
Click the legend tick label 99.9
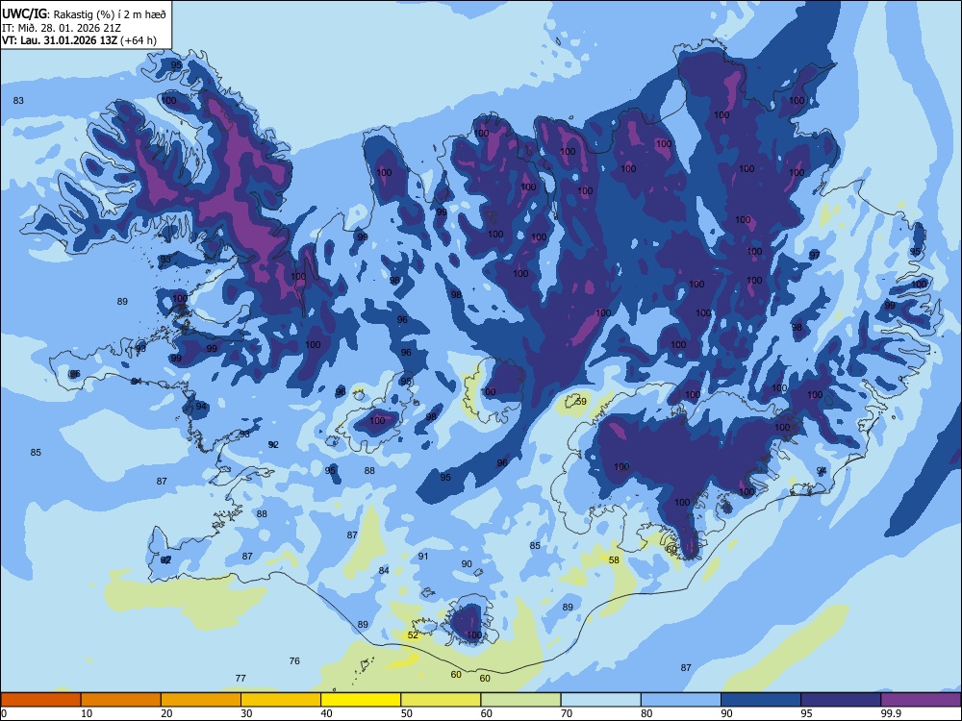point(891,713)
